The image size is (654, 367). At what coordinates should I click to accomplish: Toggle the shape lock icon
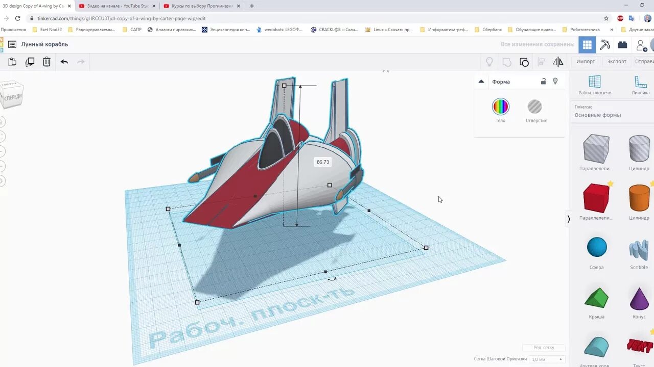(x=543, y=82)
